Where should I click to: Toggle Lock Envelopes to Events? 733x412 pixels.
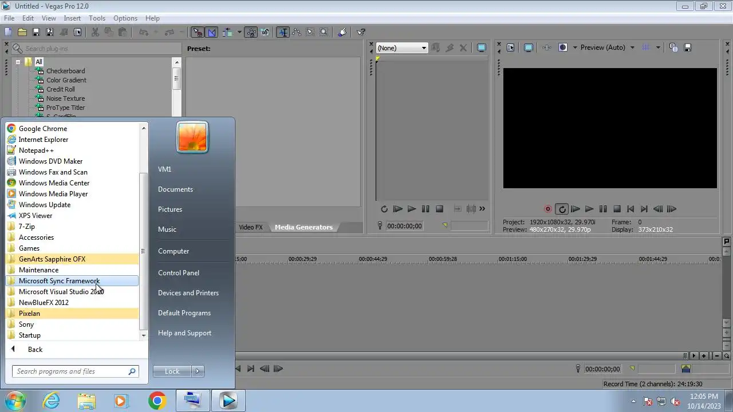[251, 33]
